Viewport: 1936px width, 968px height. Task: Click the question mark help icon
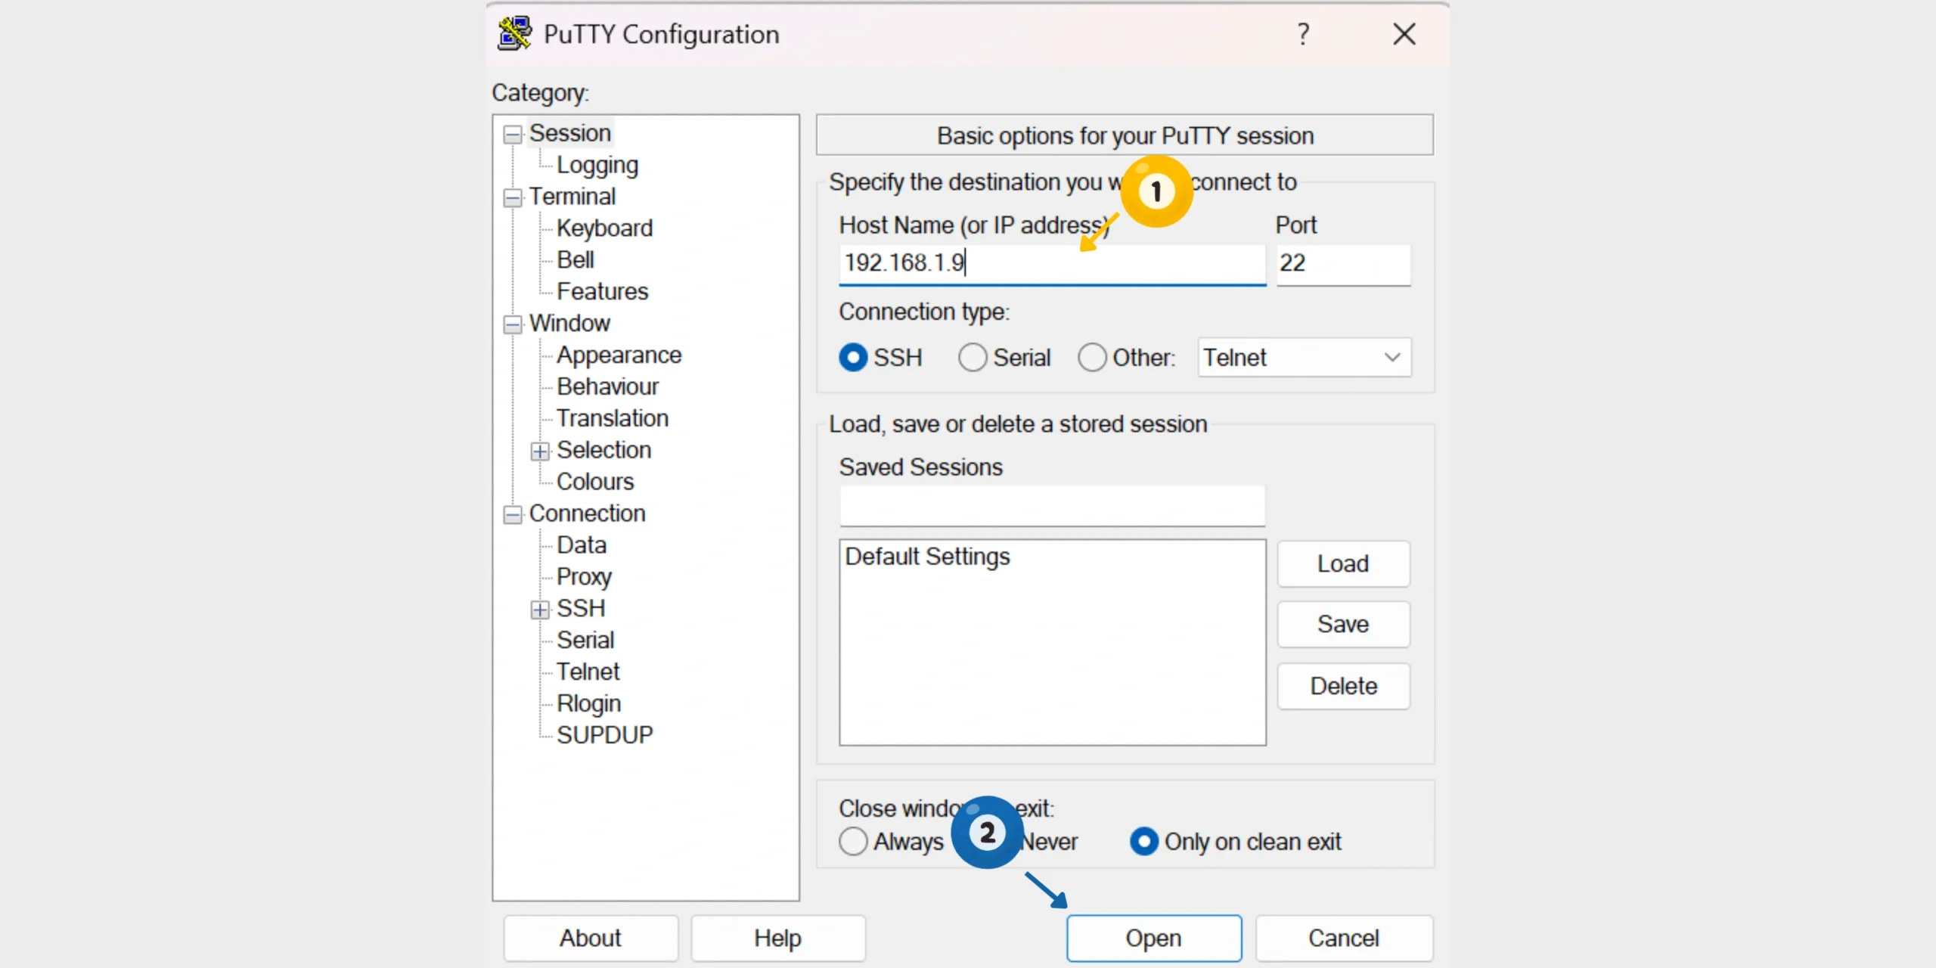pyautogui.click(x=1303, y=34)
